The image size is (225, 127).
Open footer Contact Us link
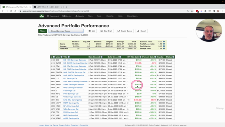[84, 125]
